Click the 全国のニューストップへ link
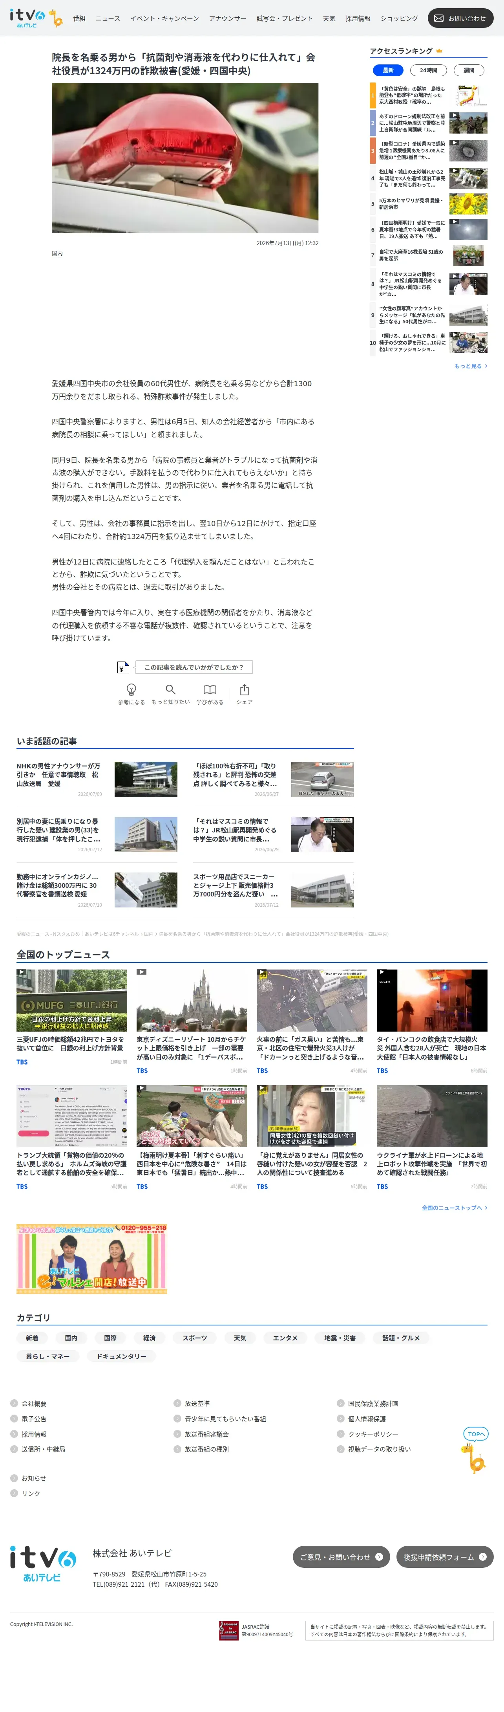This screenshot has height=1712, width=504. point(454,1208)
